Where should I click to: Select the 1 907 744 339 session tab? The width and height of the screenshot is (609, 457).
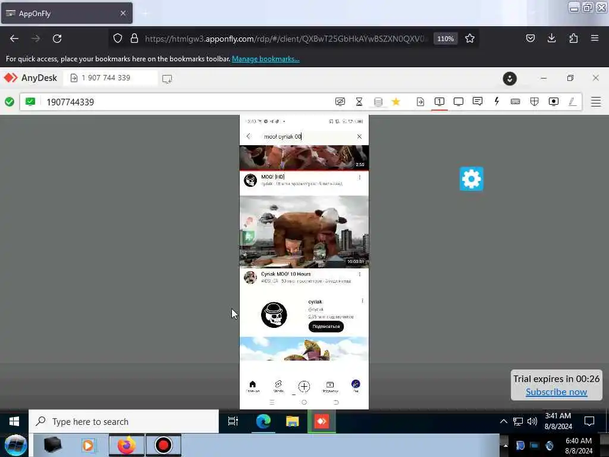pyautogui.click(x=111, y=78)
